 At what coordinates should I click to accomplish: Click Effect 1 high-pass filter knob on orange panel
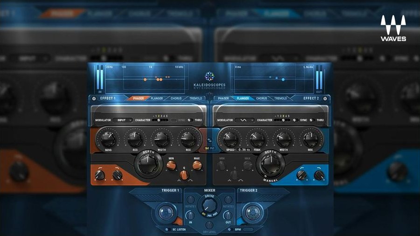tap(100, 175)
